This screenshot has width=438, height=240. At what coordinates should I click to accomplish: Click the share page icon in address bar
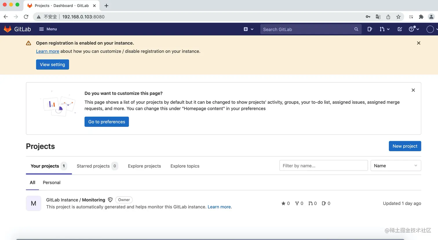pyautogui.click(x=388, y=17)
